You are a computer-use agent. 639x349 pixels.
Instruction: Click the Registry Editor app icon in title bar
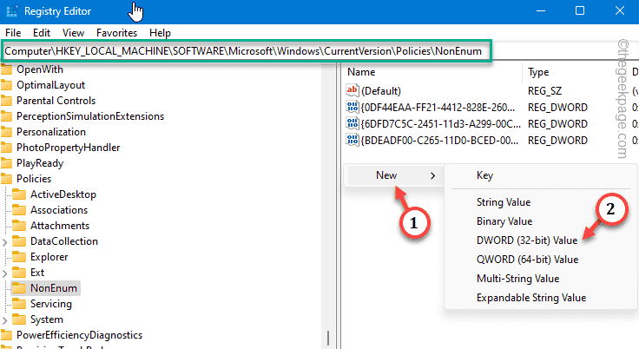point(12,10)
